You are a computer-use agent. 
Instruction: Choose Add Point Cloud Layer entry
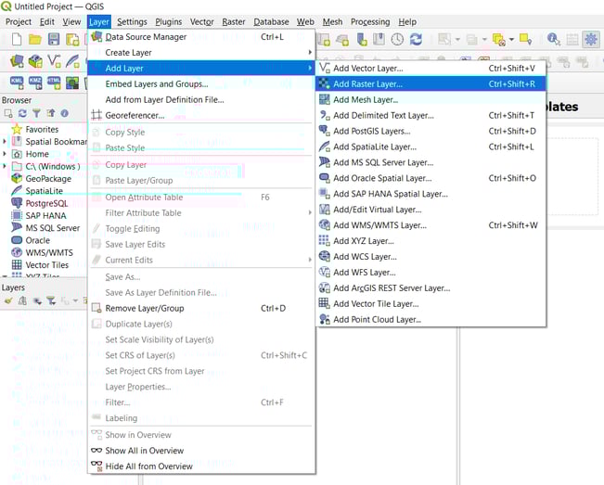pyautogui.click(x=431, y=320)
